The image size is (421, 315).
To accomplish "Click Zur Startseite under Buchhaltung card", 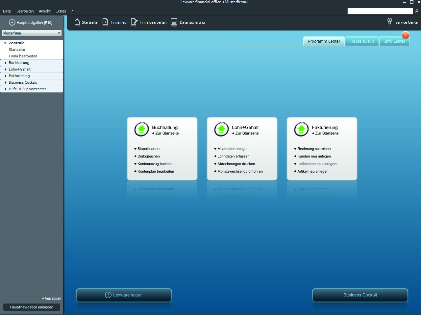I will 165,133.
